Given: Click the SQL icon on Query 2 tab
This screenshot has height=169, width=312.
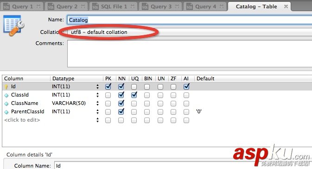Looking at the screenshot, I should point(51,6).
